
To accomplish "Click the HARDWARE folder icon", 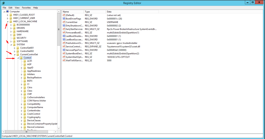I will tap(14, 31).
